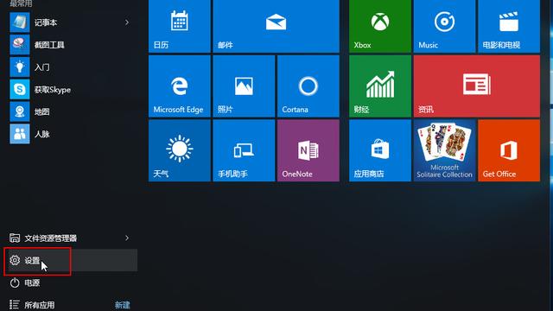Expand File Explorer submenu arrow (文件资源管理器)

(127, 238)
